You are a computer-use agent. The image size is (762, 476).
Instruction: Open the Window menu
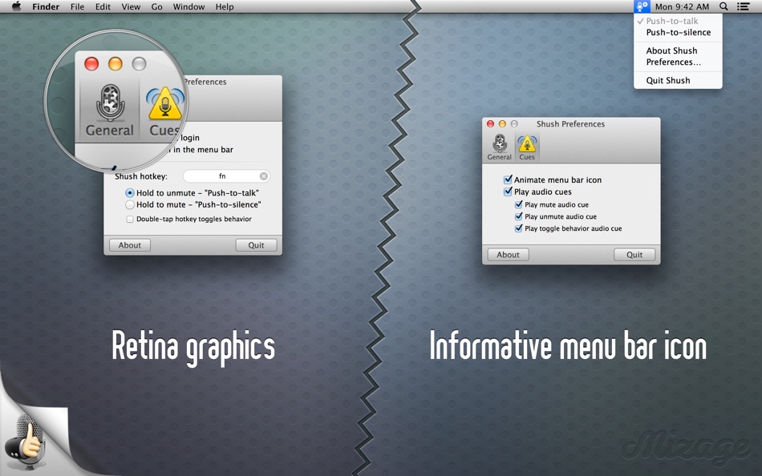pyautogui.click(x=188, y=6)
